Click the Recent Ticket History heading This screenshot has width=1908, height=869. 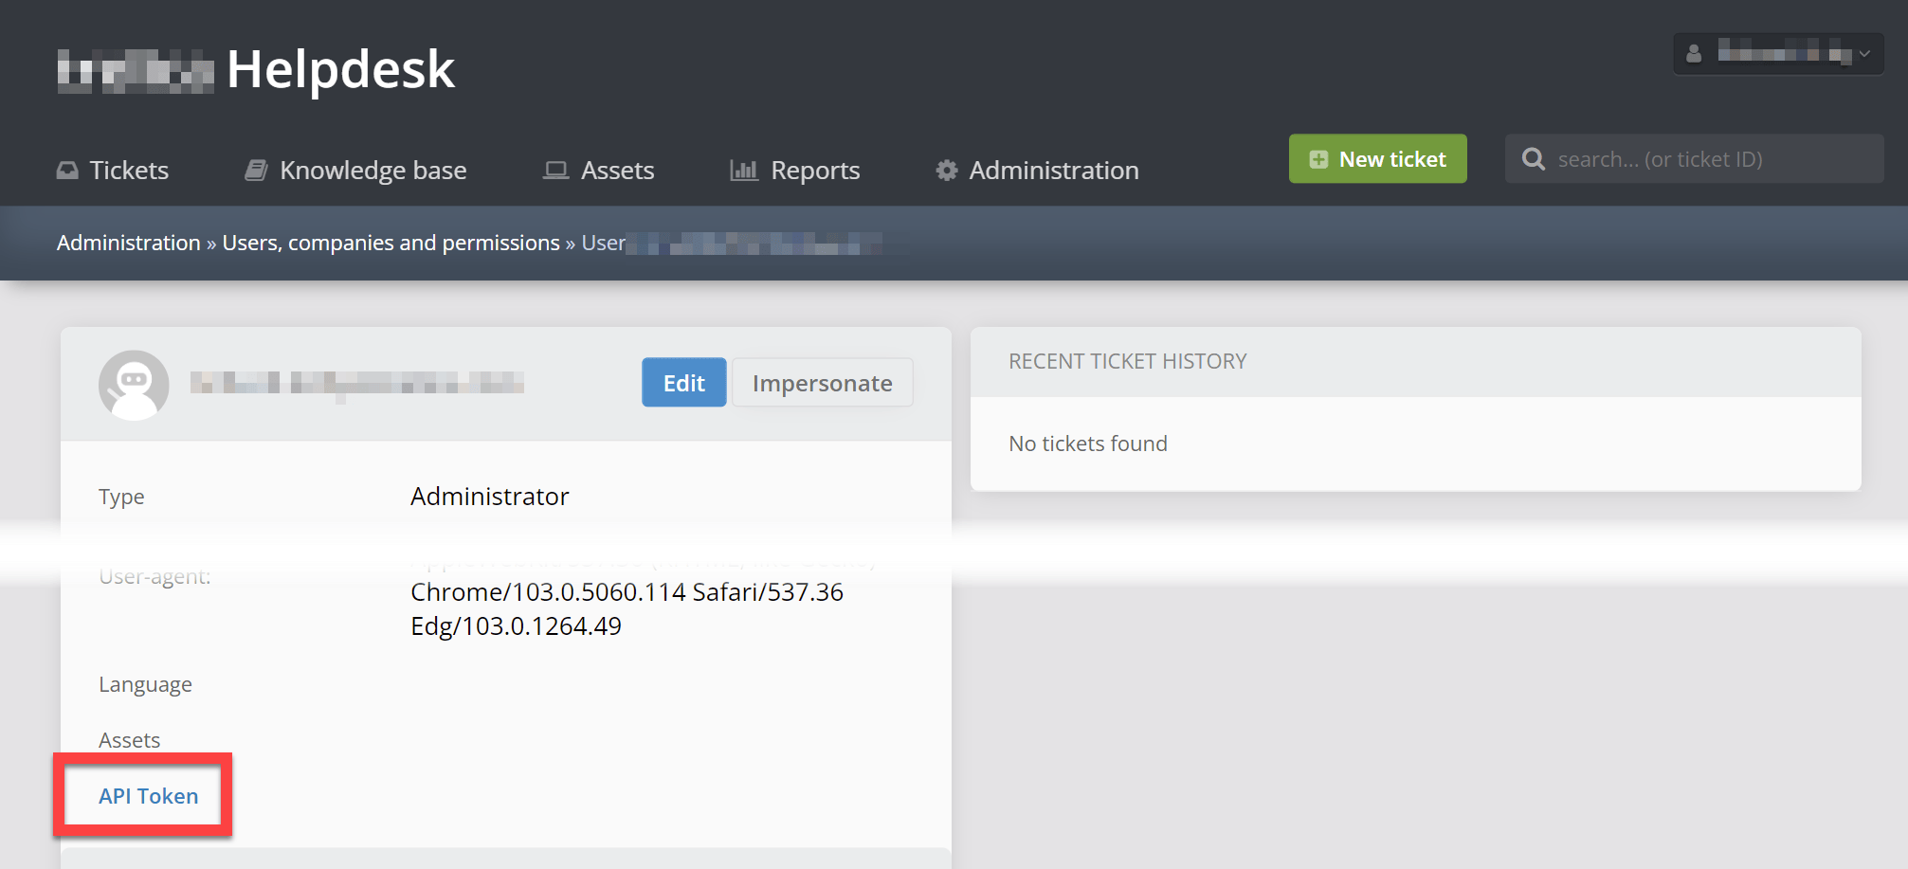pyautogui.click(x=1127, y=361)
